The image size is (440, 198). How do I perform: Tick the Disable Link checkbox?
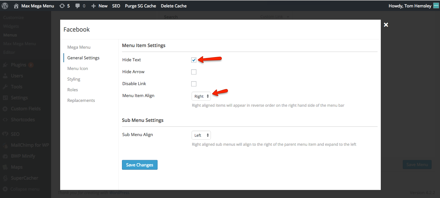pos(194,84)
